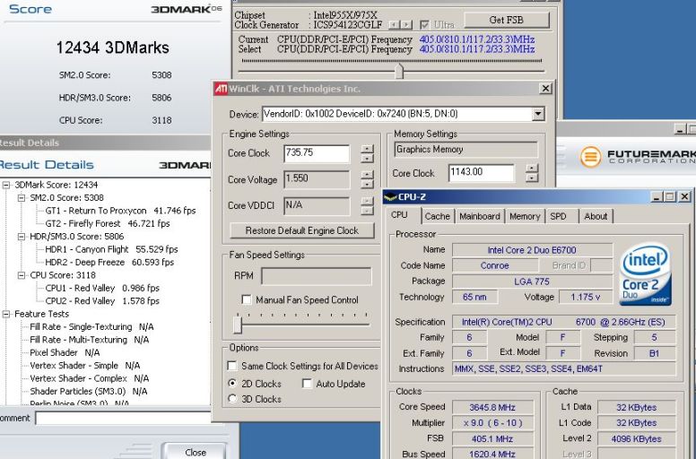
Task: Select the 2D Clocks radio button
Action: click(x=232, y=383)
